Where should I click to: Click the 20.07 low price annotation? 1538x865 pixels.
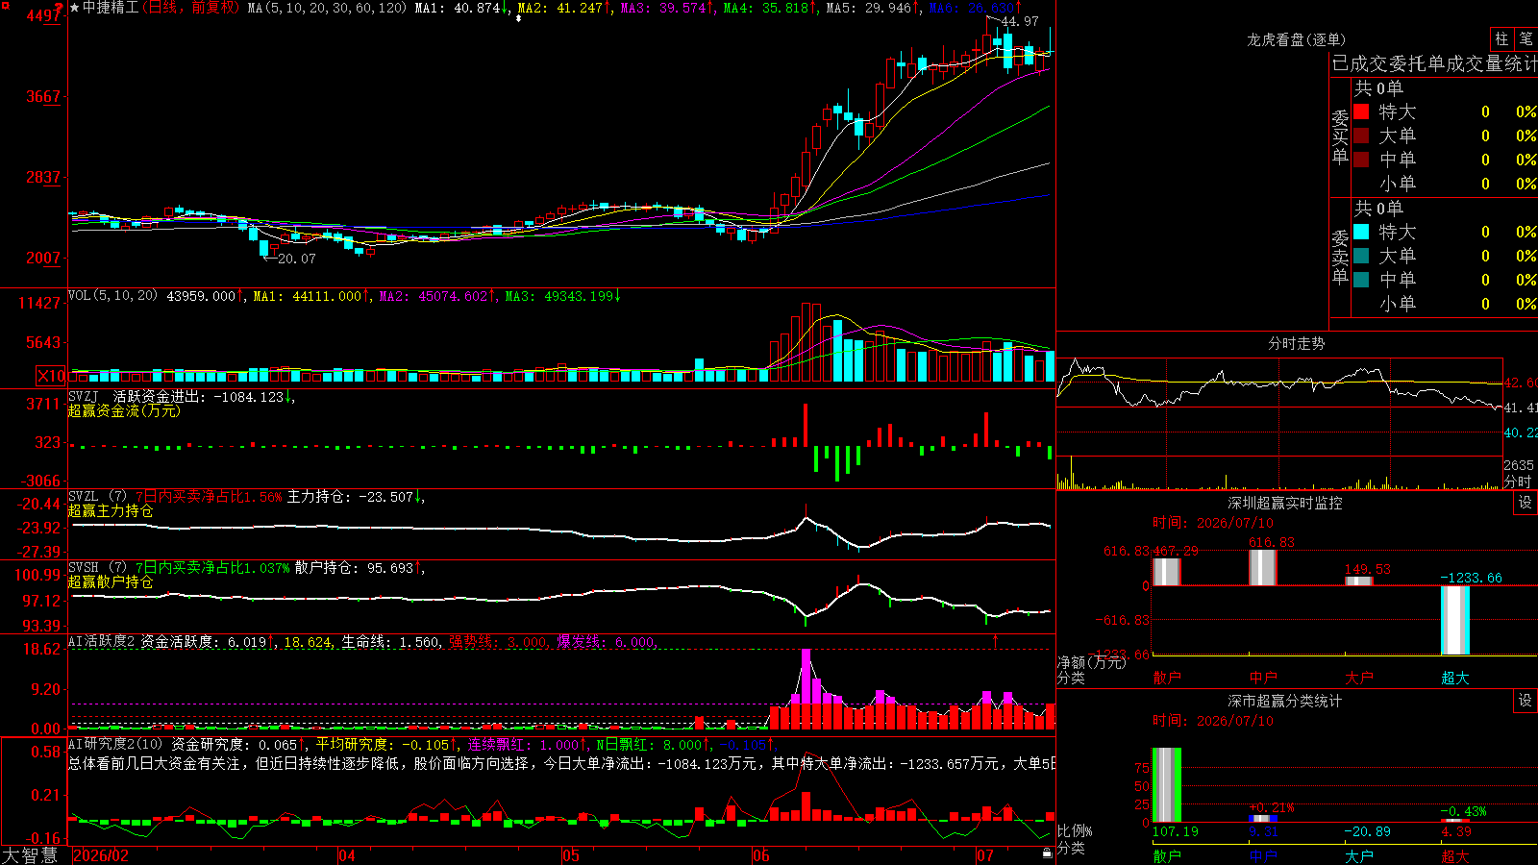pos(297,259)
